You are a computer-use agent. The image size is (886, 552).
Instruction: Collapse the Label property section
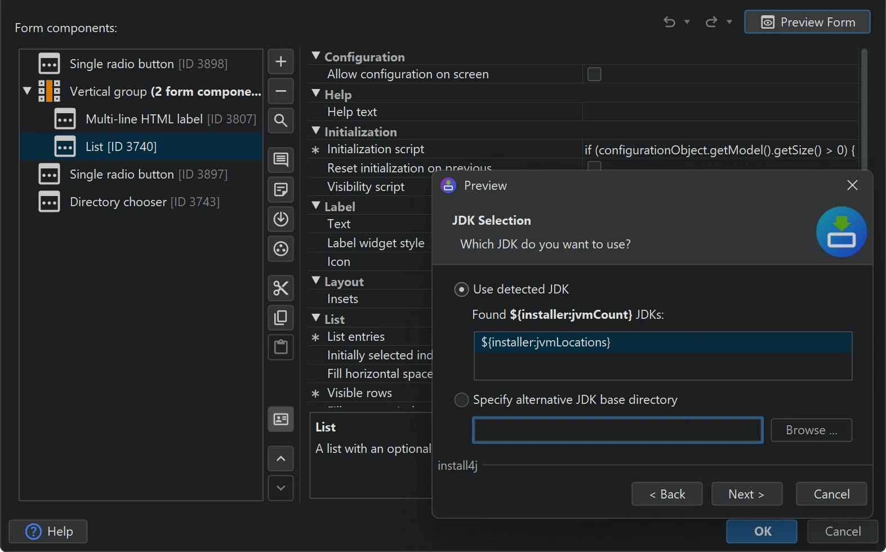(316, 206)
